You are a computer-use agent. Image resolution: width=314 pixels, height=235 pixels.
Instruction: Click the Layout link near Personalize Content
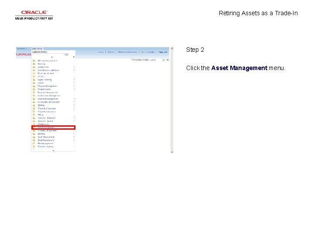pyautogui.click(x=153, y=60)
